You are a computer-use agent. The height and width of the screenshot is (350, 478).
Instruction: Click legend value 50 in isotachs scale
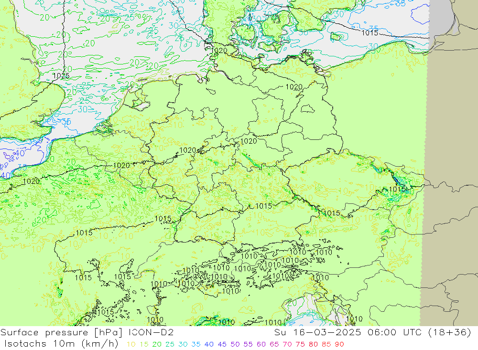[x=235, y=344]
